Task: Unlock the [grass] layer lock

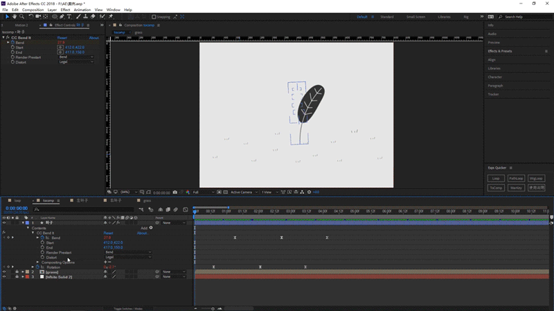Action: coord(17,272)
